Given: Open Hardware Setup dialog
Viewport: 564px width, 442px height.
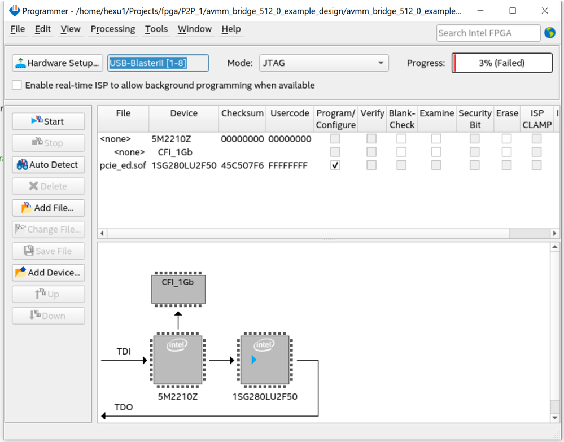Looking at the screenshot, I should tap(58, 63).
